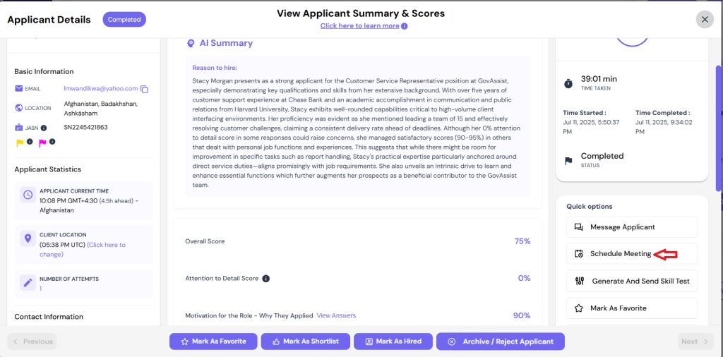Open Message Applicant quick option
The width and height of the screenshot is (723, 357).
(632, 227)
